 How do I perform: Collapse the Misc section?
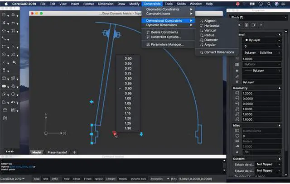click(280, 125)
